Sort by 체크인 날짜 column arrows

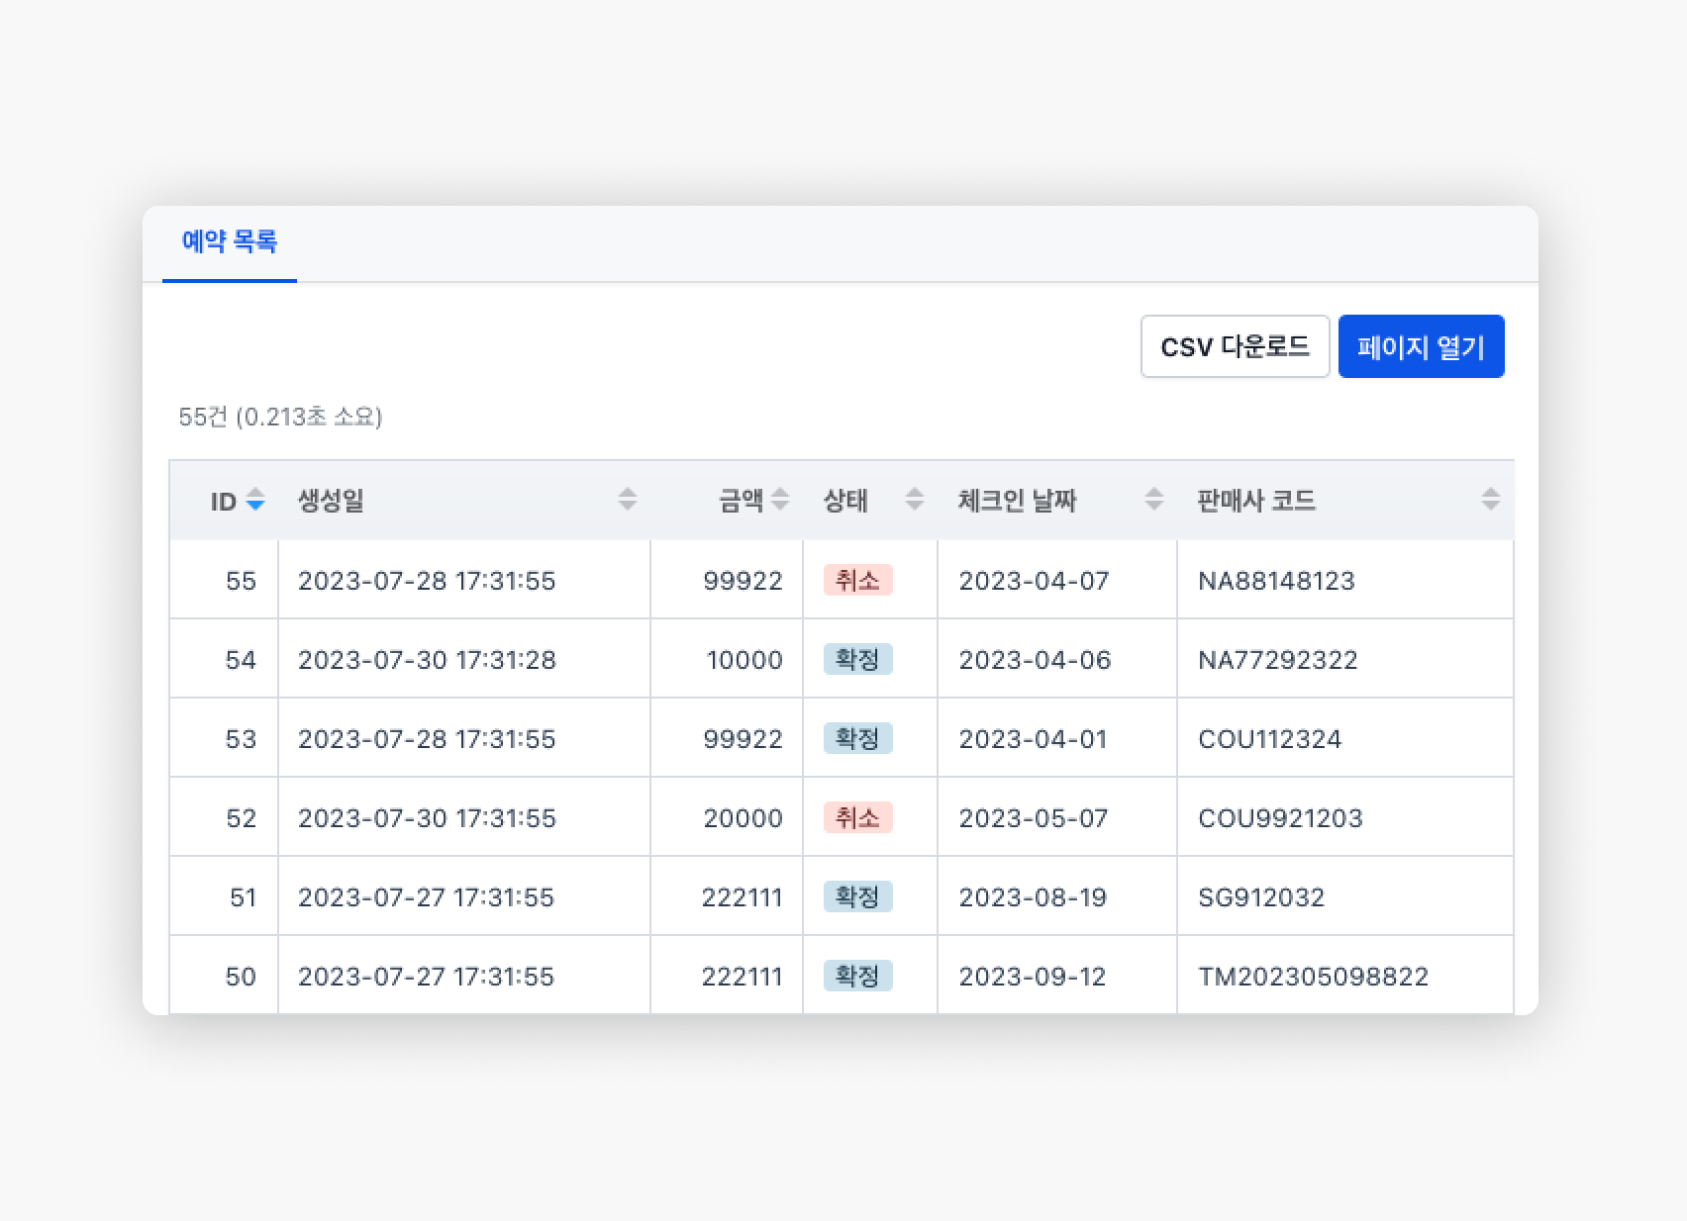[x=1154, y=500]
